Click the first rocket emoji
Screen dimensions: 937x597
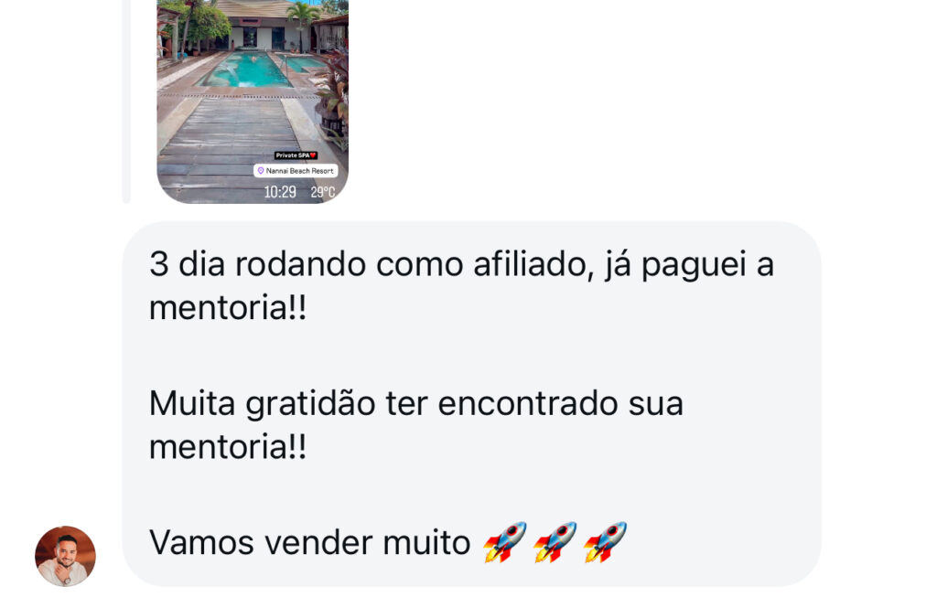pos(505,542)
